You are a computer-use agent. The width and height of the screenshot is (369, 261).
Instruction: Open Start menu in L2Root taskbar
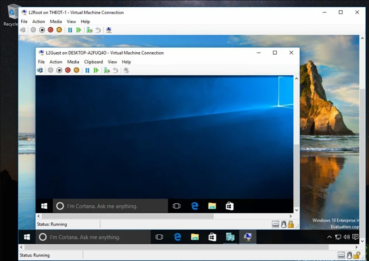[27, 237]
